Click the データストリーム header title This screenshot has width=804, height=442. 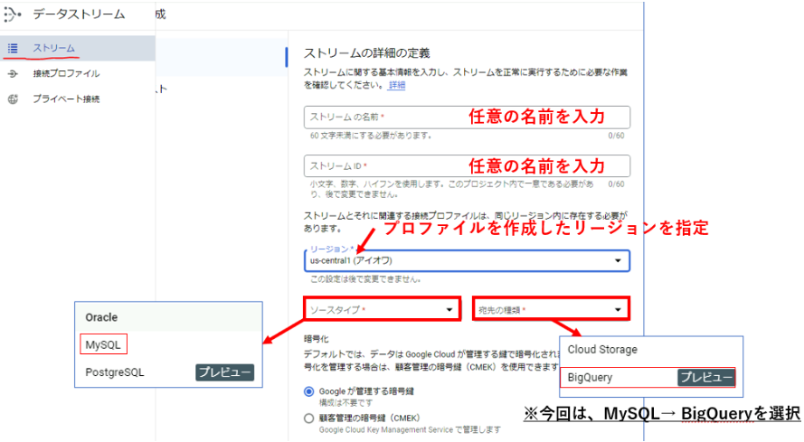tap(79, 14)
